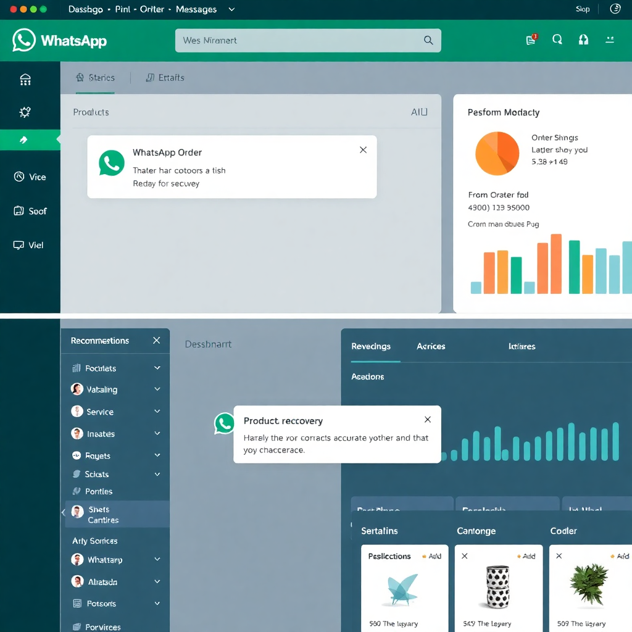Click the orange pie chart
The image size is (632, 632).
(x=497, y=153)
